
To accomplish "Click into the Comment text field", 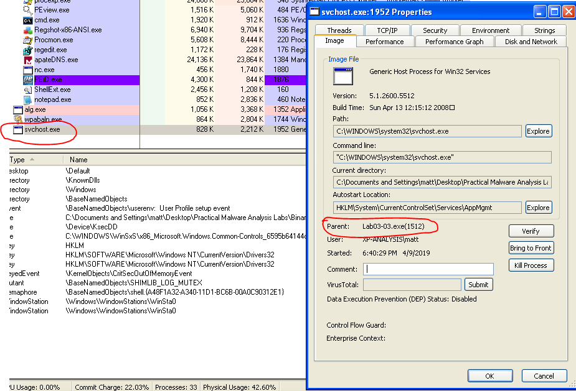I will tap(428, 269).
